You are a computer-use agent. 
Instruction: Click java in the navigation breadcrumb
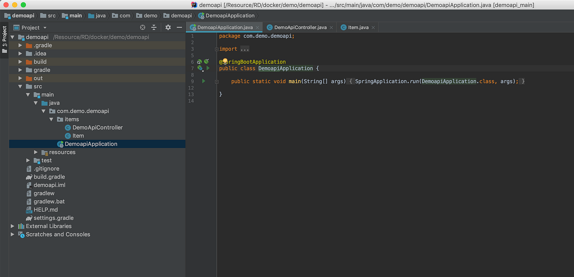pos(97,16)
